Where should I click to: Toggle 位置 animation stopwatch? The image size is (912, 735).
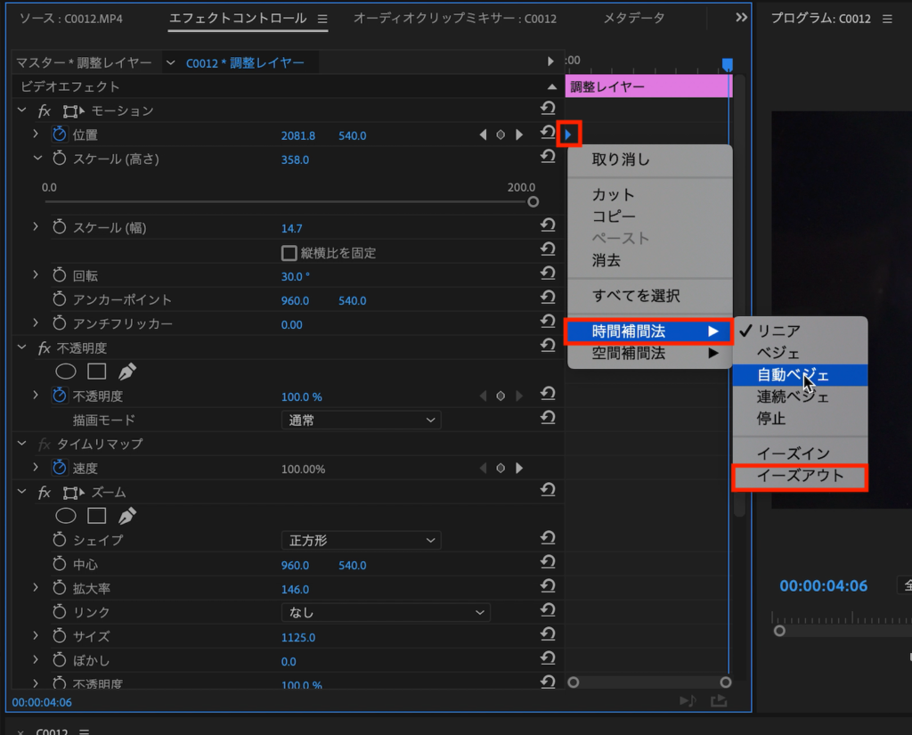(60, 135)
